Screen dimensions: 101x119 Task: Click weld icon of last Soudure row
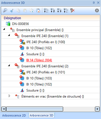tap(22, 90)
